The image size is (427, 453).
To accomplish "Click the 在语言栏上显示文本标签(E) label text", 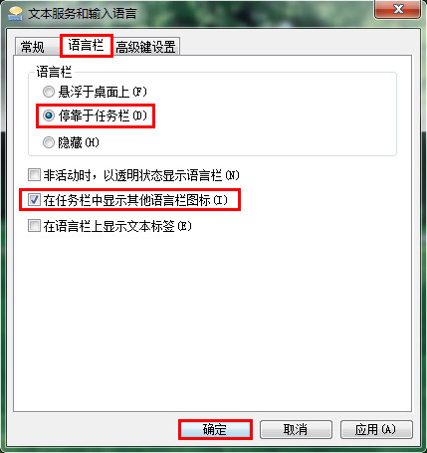I will pos(117,226).
